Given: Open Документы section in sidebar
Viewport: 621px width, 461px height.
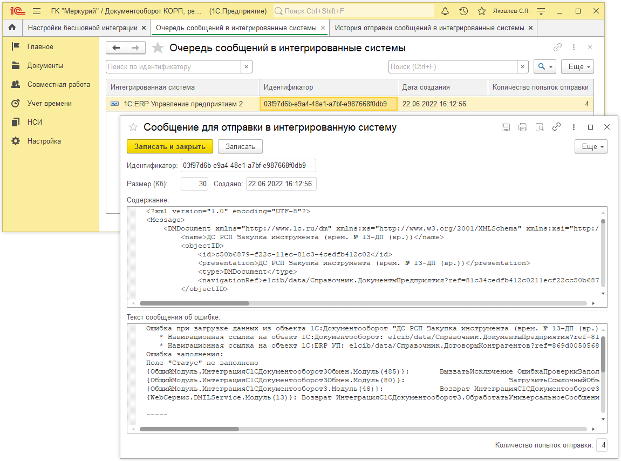Looking at the screenshot, I should [x=45, y=66].
